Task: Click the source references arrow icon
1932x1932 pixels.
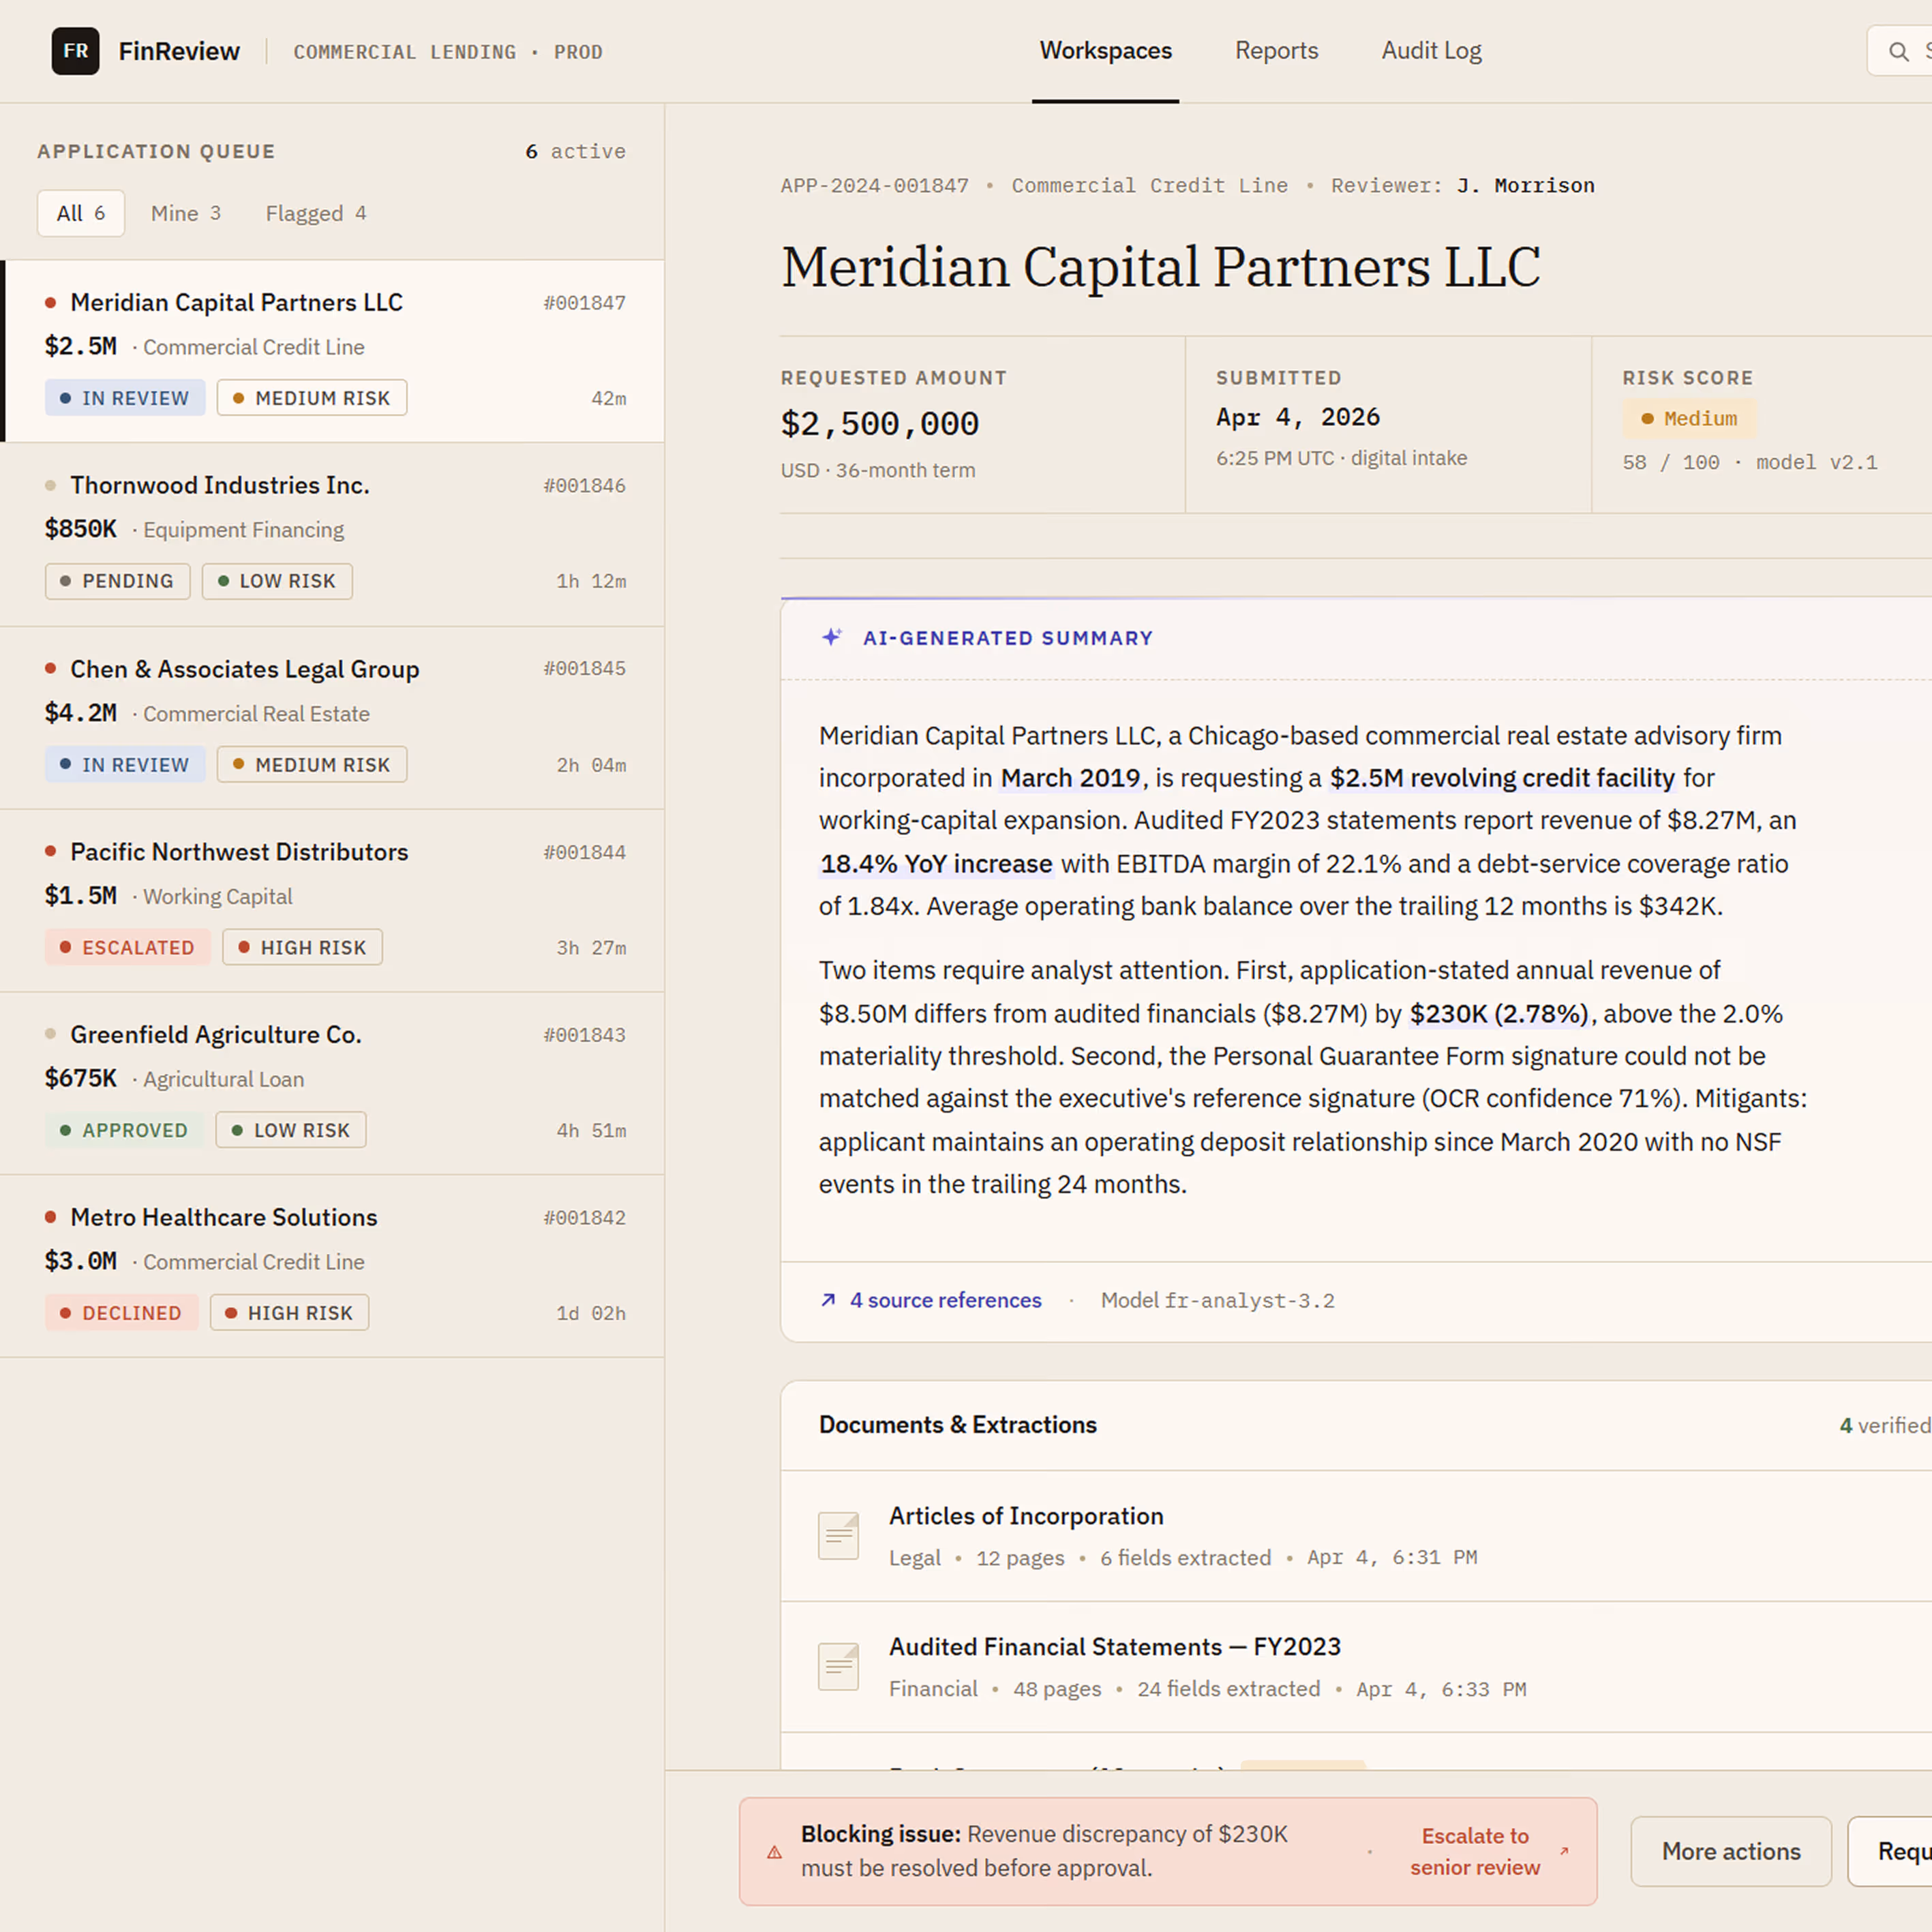Action: pyautogui.click(x=828, y=1300)
